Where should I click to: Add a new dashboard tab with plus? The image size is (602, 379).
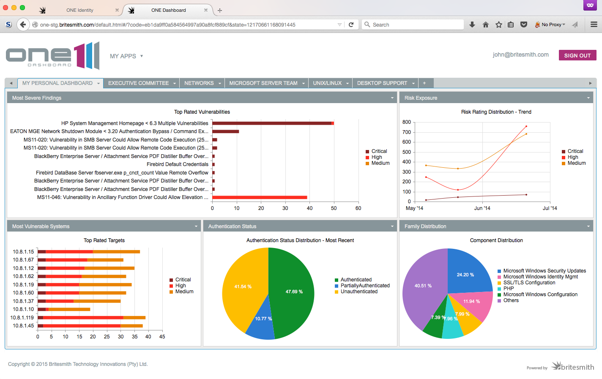(424, 83)
